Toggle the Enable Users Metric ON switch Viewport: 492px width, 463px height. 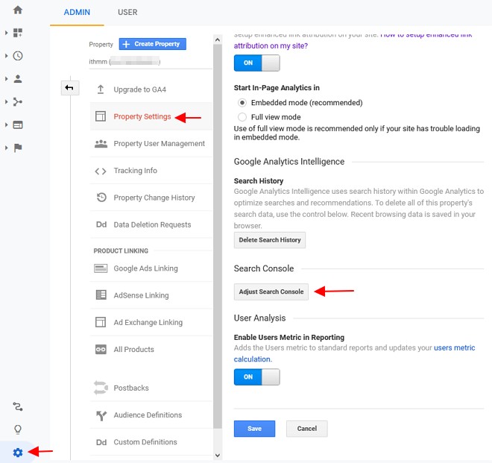coord(256,377)
